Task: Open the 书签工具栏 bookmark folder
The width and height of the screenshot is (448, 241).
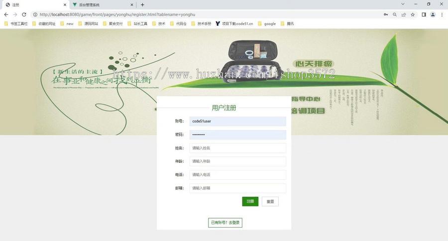Action: coord(16,24)
